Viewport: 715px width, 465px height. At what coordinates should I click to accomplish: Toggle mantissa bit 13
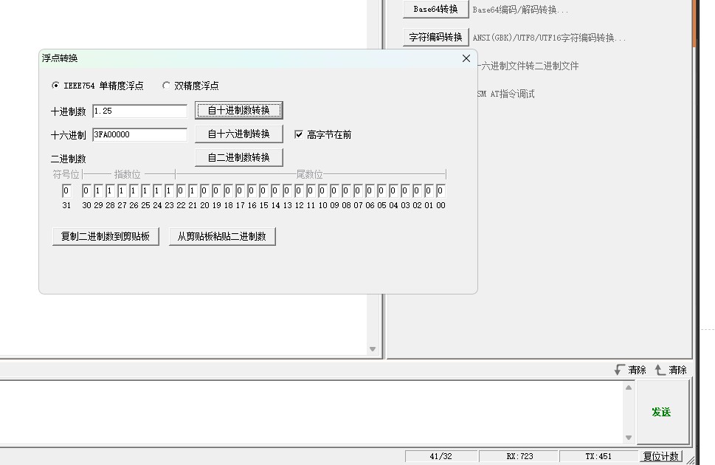coord(287,190)
